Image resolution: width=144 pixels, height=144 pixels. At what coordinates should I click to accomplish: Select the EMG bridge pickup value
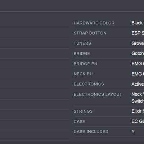[x=138, y=64]
